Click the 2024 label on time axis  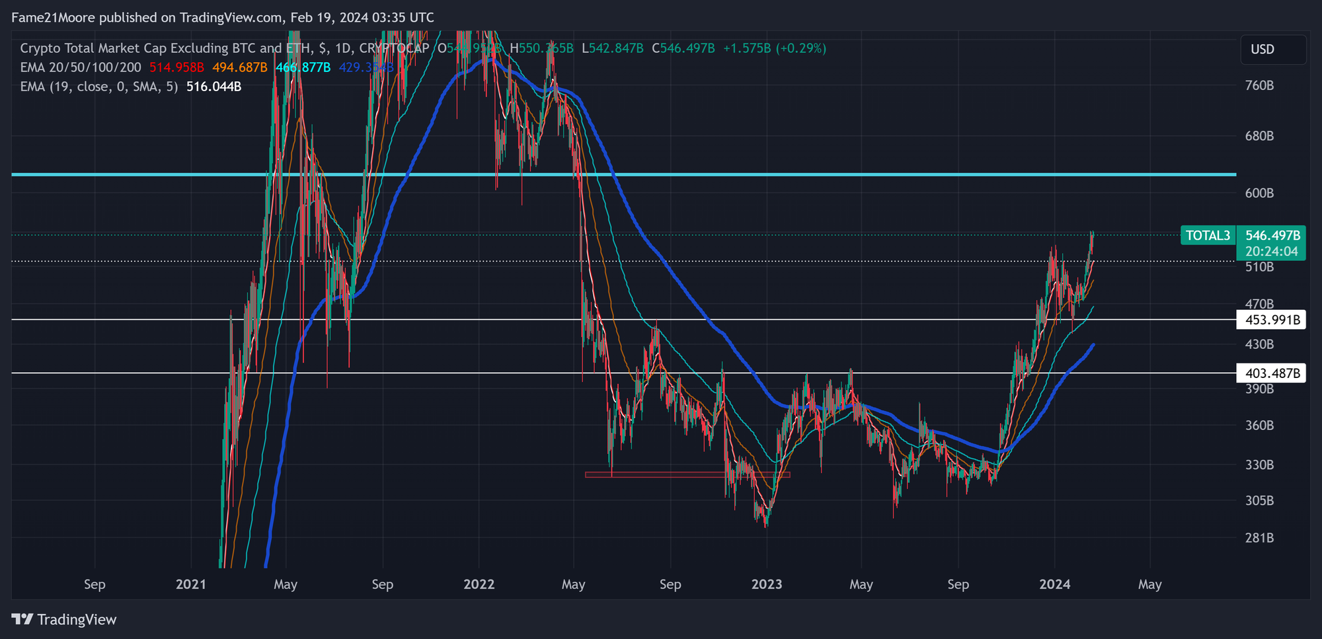click(1055, 584)
